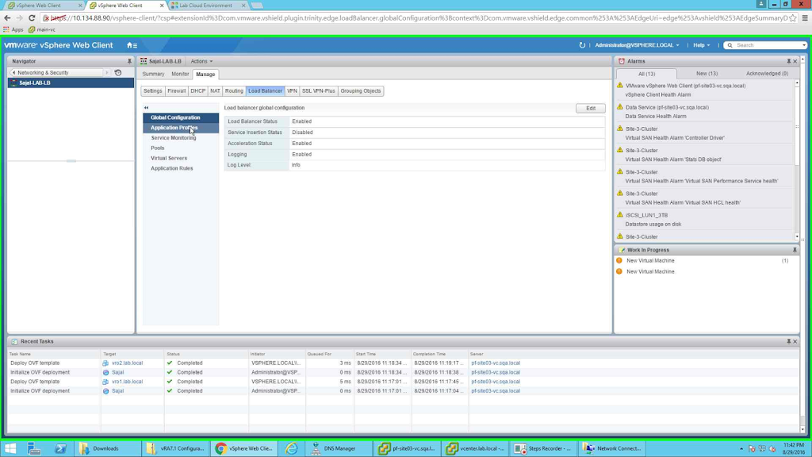This screenshot has height=457, width=812.
Task: Expand the Administrator@VSPHERE.LOCAL user menu
Action: coord(637,45)
